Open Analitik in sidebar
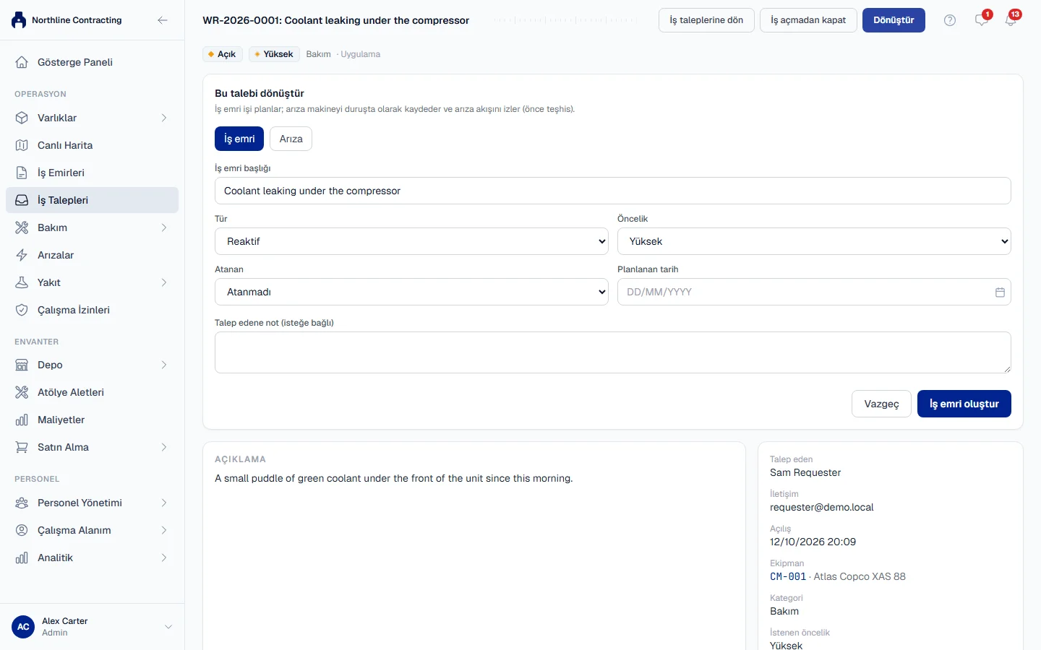1041x650 pixels. point(92,558)
